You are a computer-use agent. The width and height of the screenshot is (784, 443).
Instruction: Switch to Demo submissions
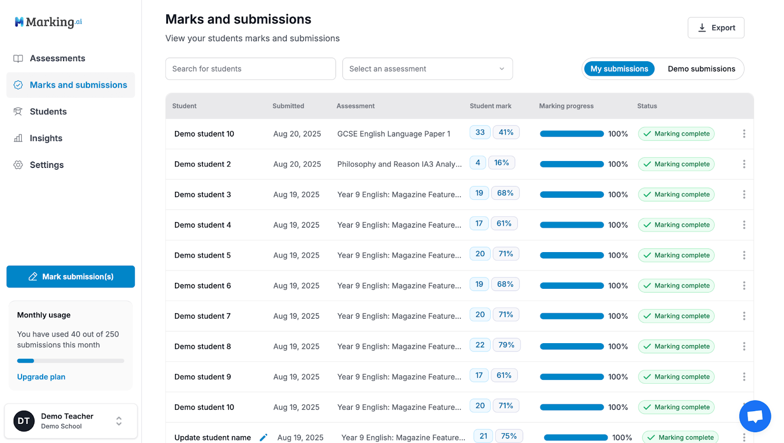(702, 69)
